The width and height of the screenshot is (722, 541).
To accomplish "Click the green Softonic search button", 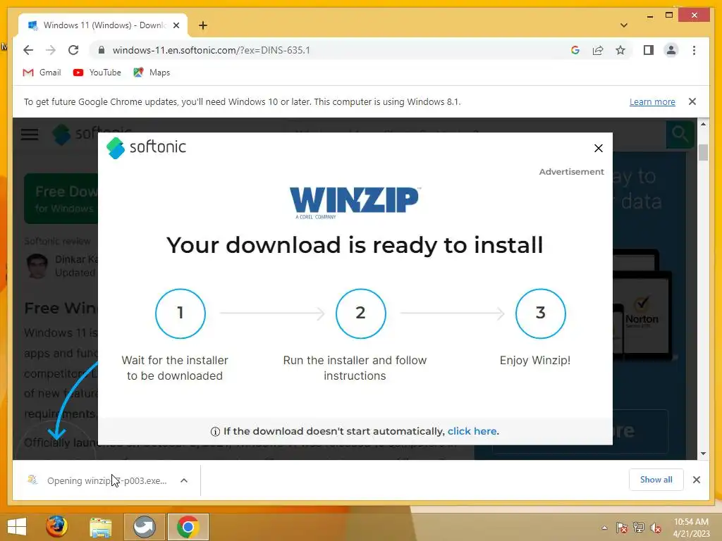I will click(x=680, y=135).
